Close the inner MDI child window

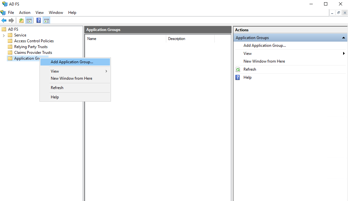click(345, 13)
